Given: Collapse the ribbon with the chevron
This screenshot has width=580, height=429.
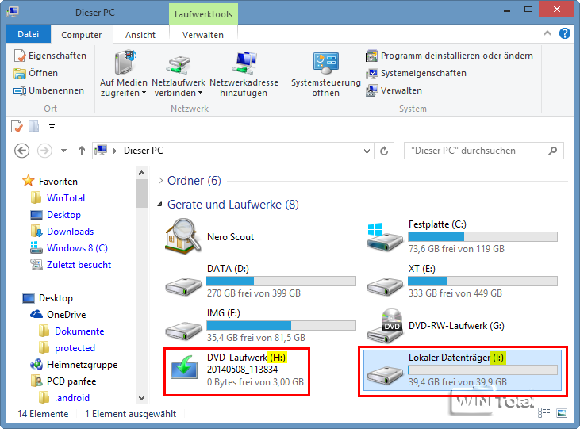Looking at the screenshot, I should (547, 33).
